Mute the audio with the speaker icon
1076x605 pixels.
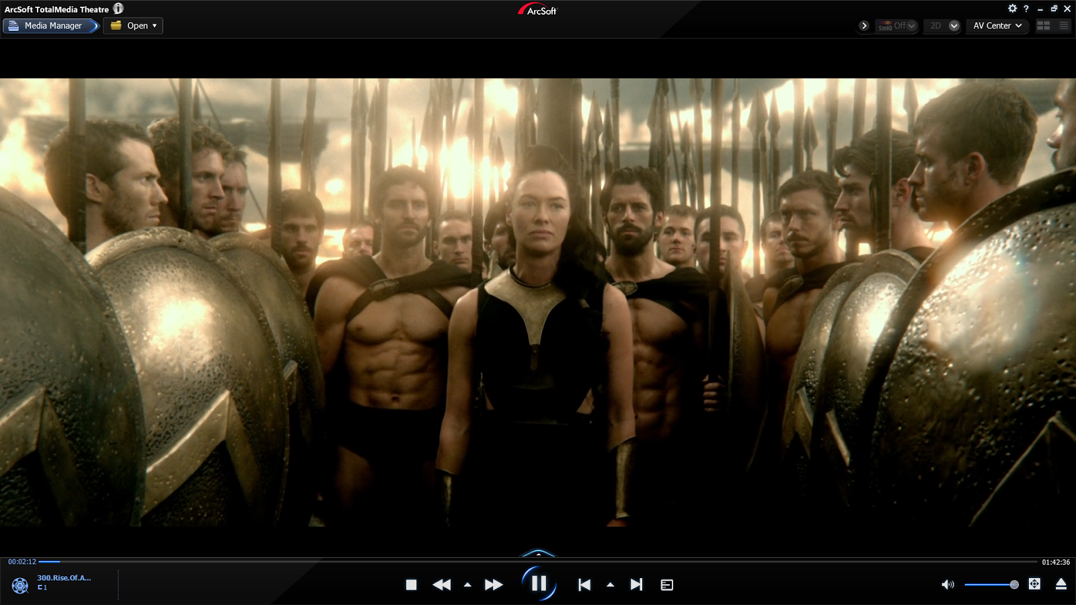948,585
